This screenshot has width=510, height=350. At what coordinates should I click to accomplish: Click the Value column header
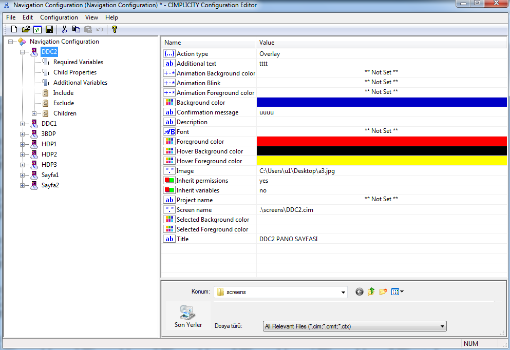point(382,43)
